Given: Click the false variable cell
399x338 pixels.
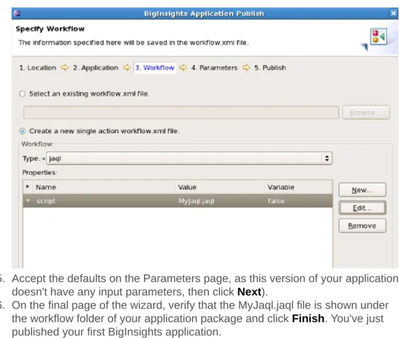Looking at the screenshot, I should click(x=276, y=201).
